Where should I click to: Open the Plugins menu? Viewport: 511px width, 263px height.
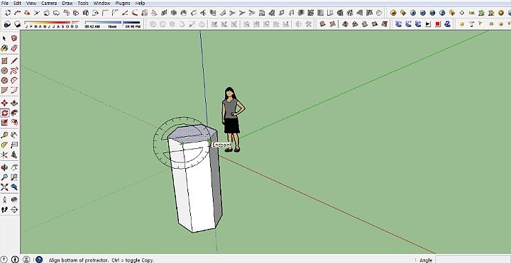coord(123,3)
